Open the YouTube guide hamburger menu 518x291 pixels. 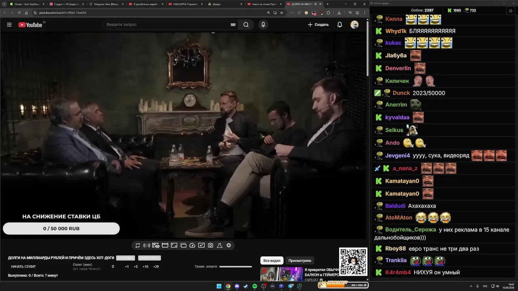(9, 25)
